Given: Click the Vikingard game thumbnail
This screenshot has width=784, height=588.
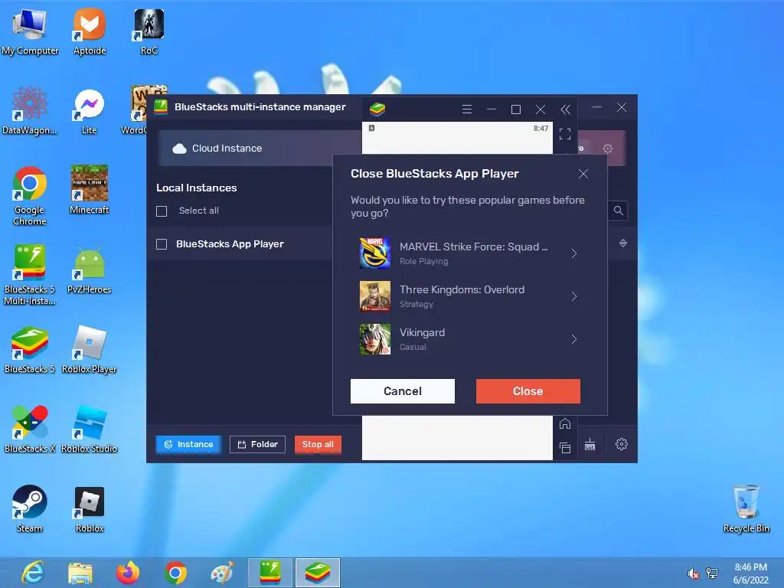Looking at the screenshot, I should pyautogui.click(x=375, y=339).
